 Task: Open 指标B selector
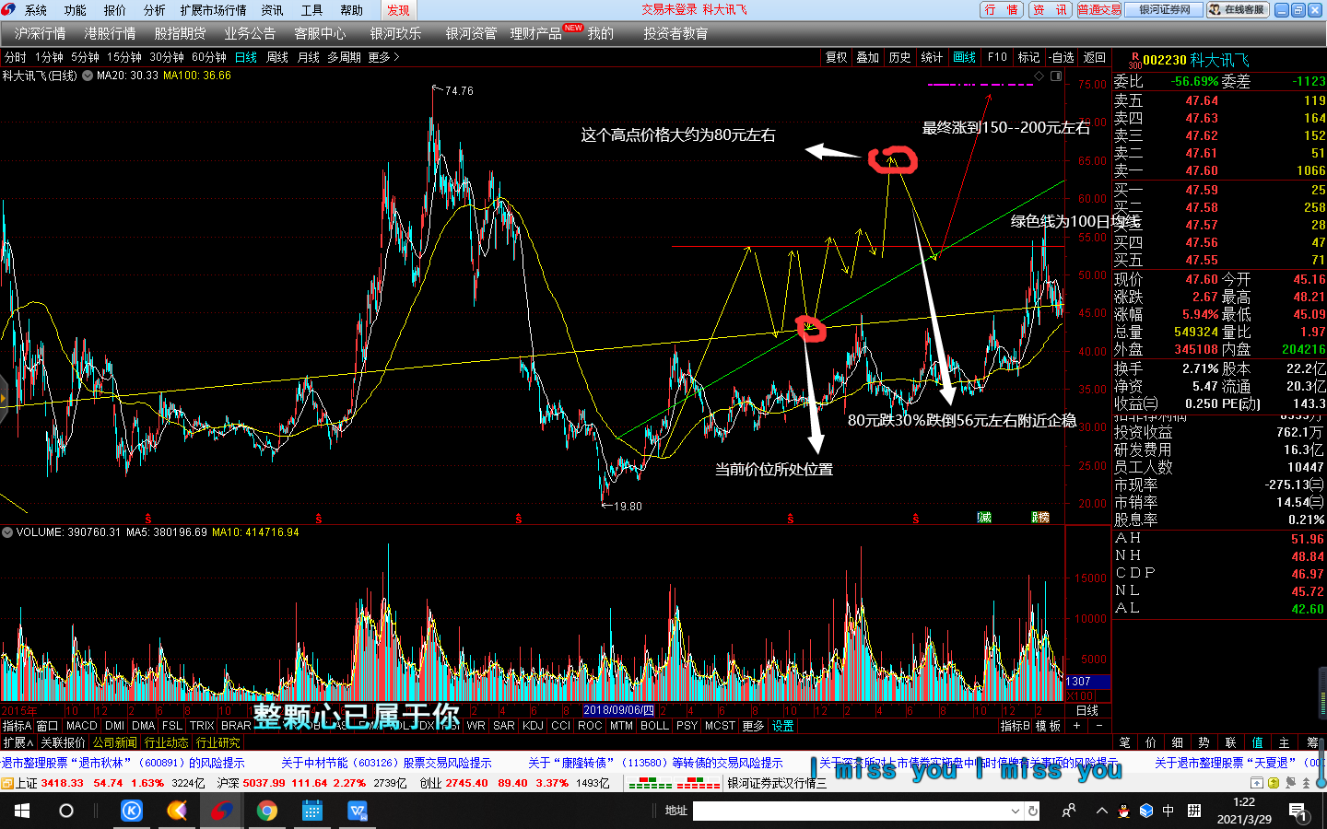tap(1015, 726)
